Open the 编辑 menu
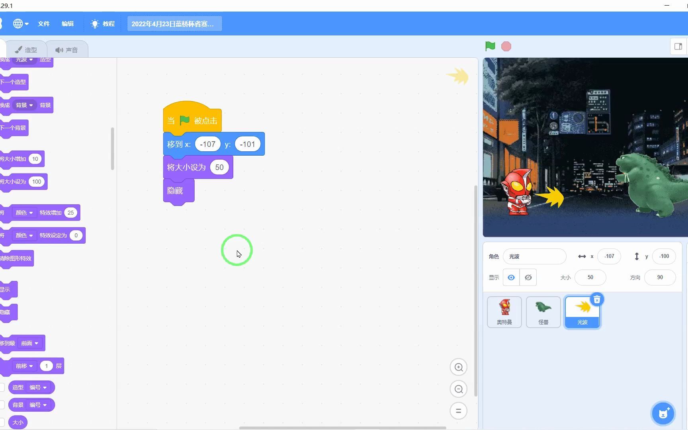This screenshot has height=430, width=688. pyautogui.click(x=68, y=24)
